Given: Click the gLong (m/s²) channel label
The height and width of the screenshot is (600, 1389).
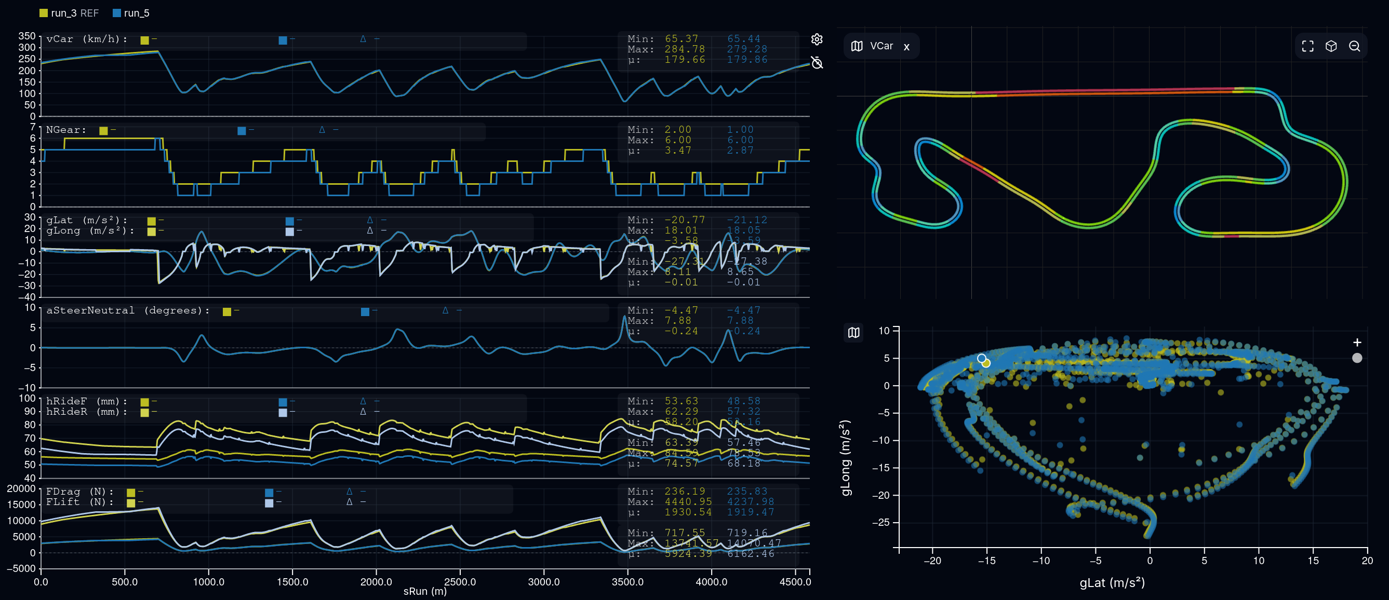Looking at the screenshot, I should pyautogui.click(x=90, y=230).
